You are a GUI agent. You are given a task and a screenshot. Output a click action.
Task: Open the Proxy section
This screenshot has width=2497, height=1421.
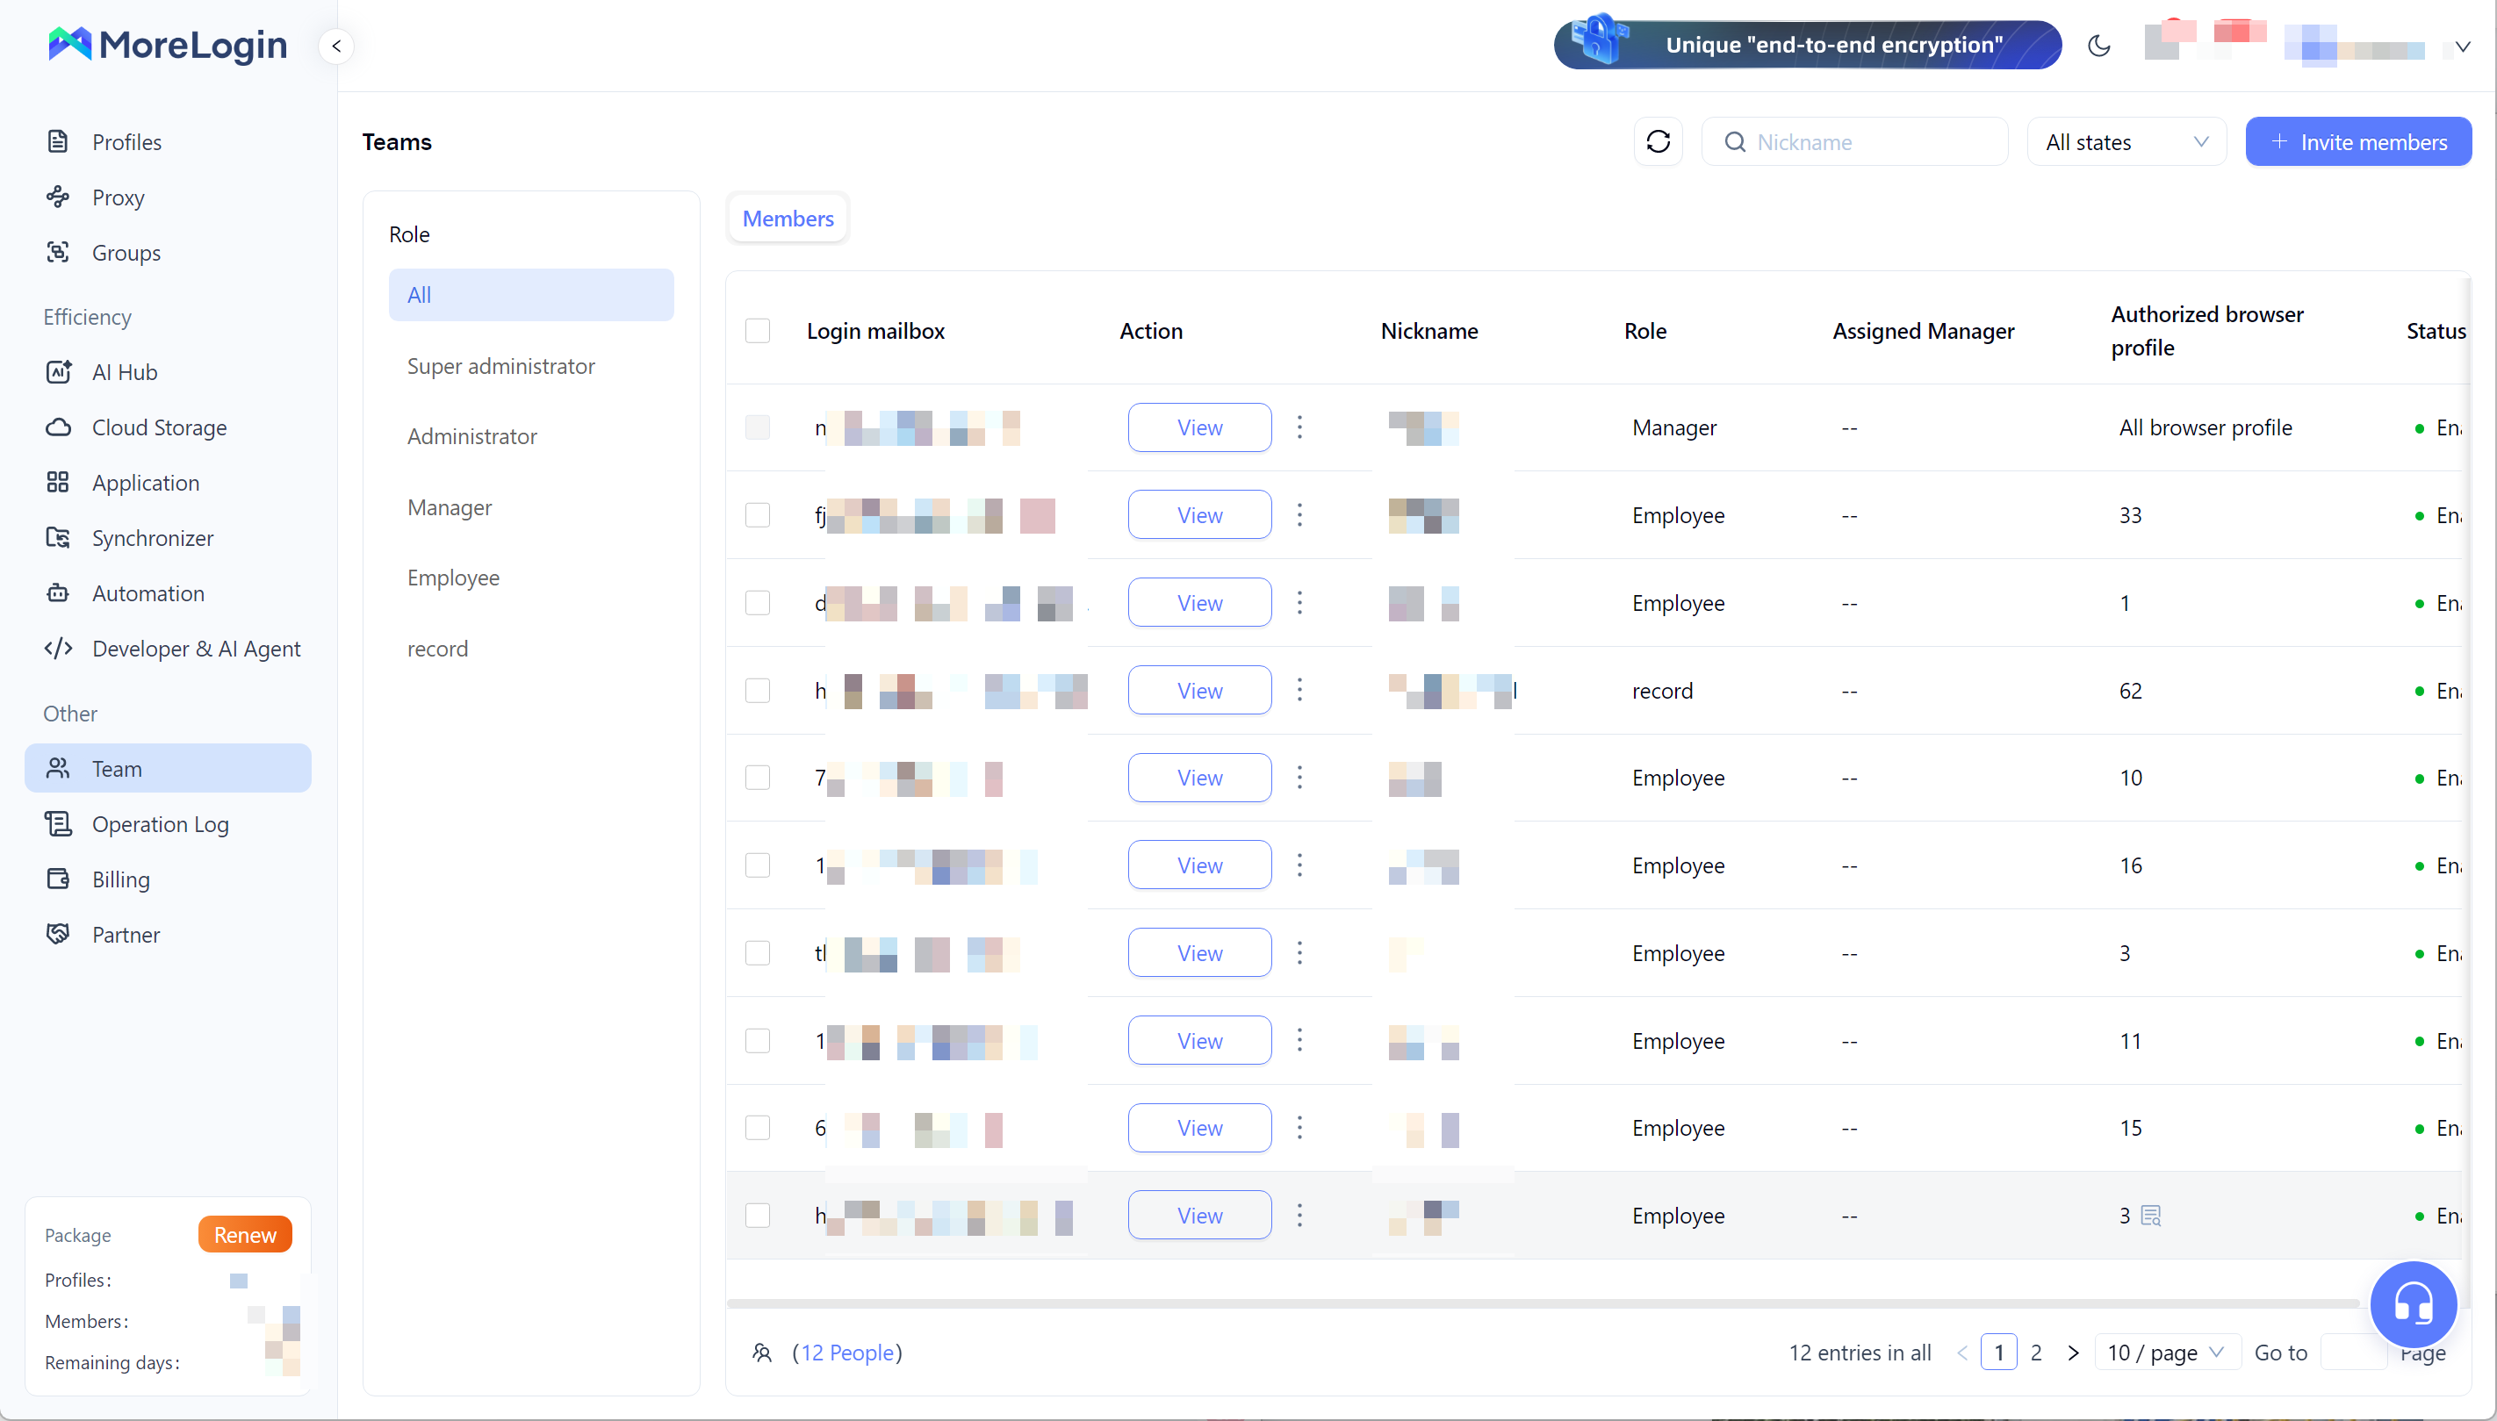click(119, 197)
